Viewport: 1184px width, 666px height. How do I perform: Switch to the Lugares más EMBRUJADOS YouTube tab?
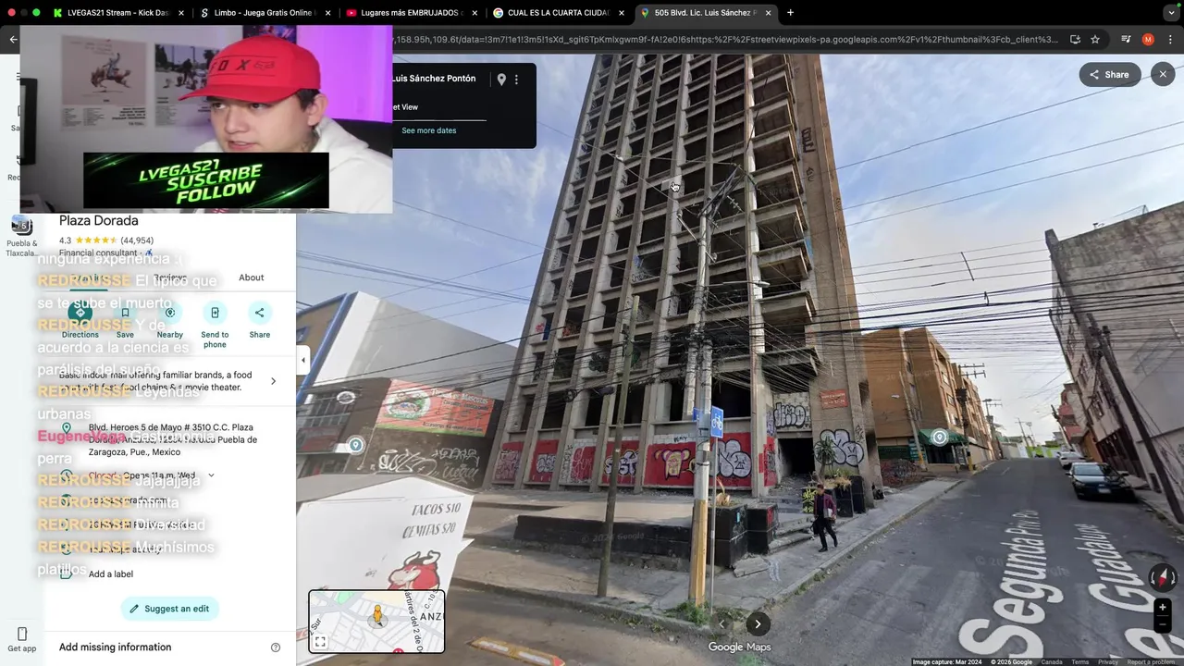(411, 13)
